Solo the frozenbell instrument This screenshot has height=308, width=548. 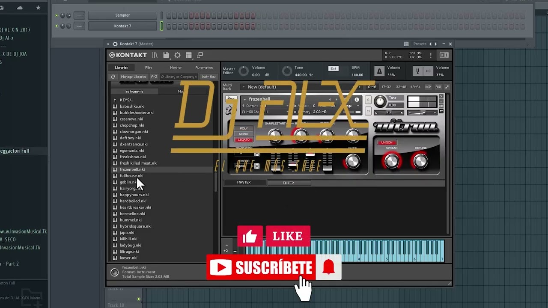(x=368, y=100)
